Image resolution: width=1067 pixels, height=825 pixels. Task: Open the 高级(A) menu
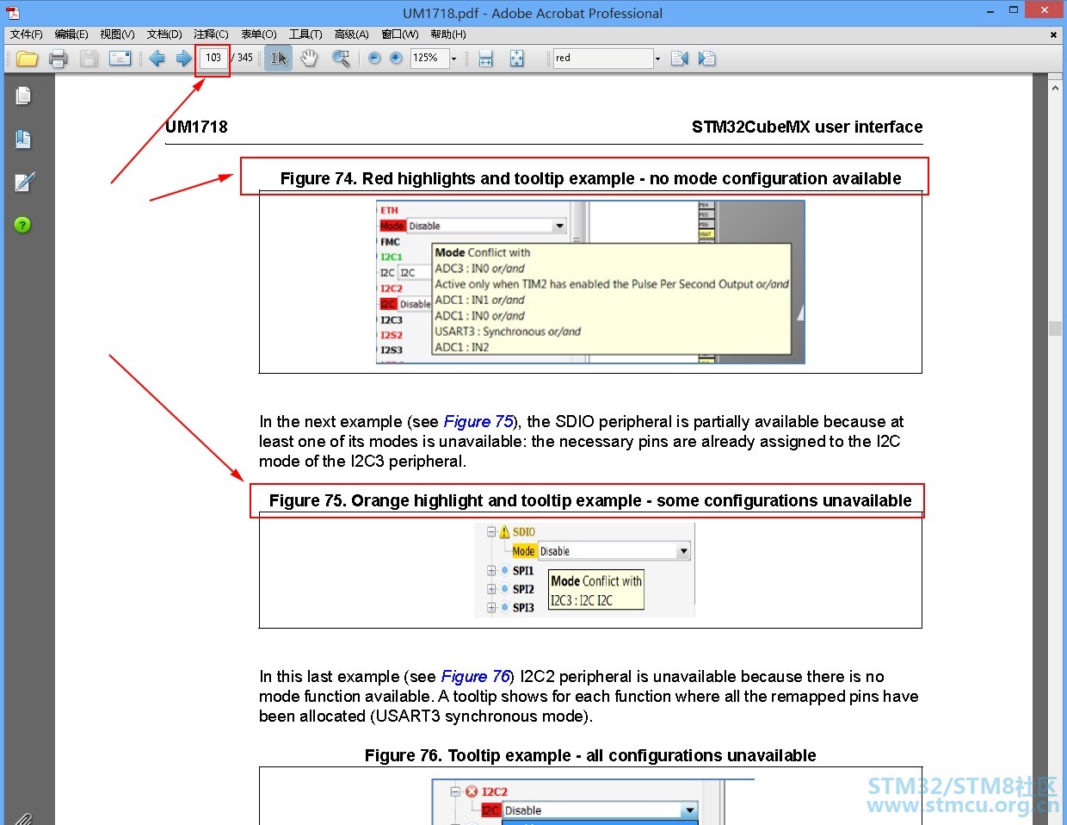[351, 34]
